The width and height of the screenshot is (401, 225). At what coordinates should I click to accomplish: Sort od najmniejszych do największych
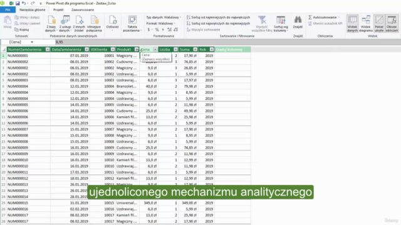click(x=218, y=17)
